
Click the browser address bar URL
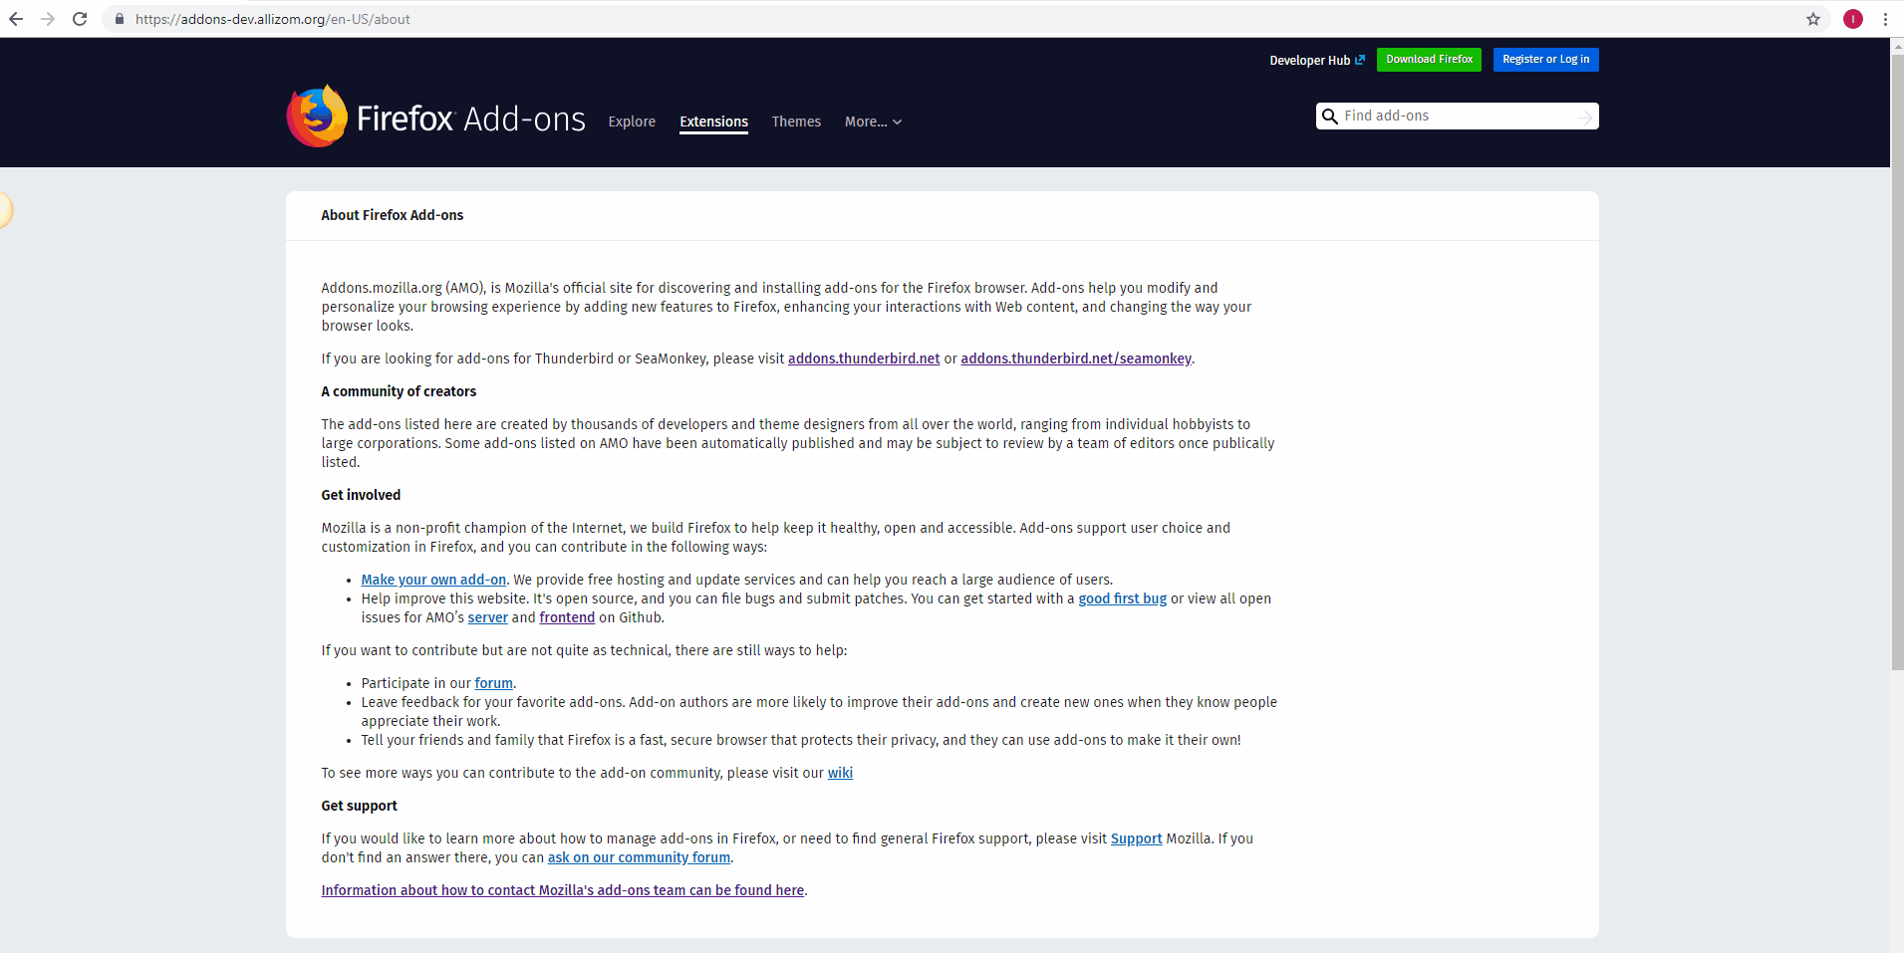tap(273, 19)
